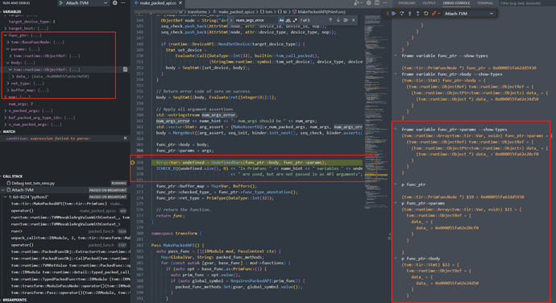Split the editor with the layout icon
The image size is (556, 303).
pyautogui.click(x=377, y=3)
